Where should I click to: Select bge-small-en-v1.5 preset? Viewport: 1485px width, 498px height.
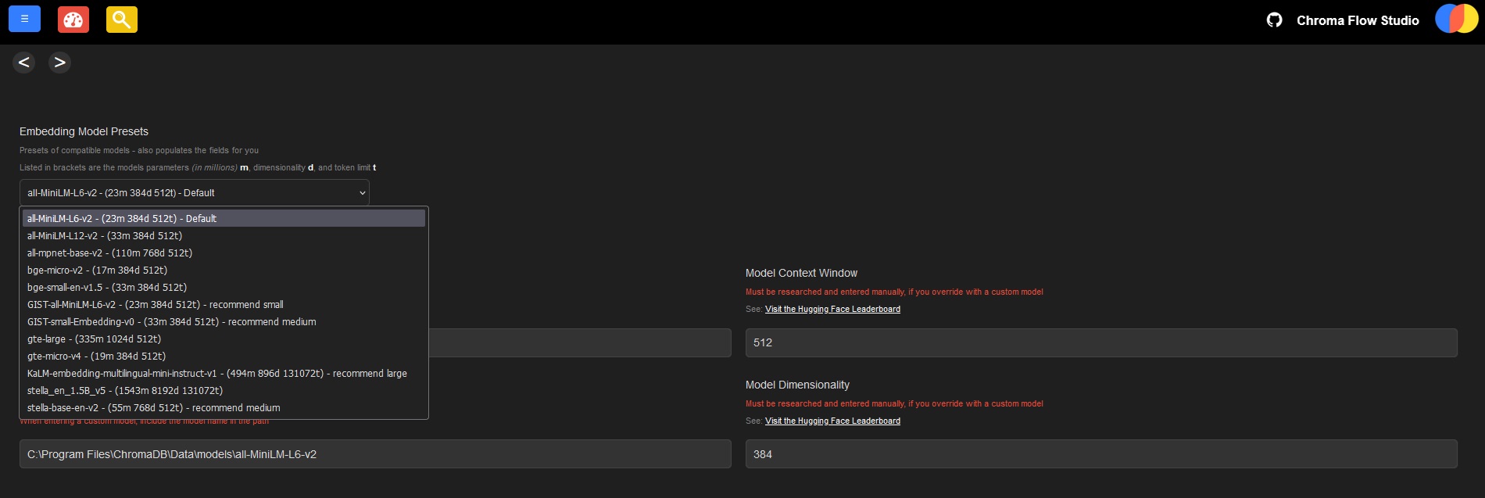[224, 287]
